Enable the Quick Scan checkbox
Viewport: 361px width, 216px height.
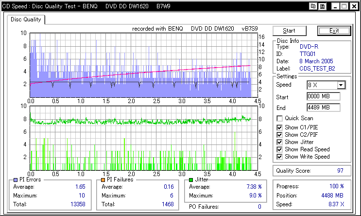pyautogui.click(x=279, y=118)
